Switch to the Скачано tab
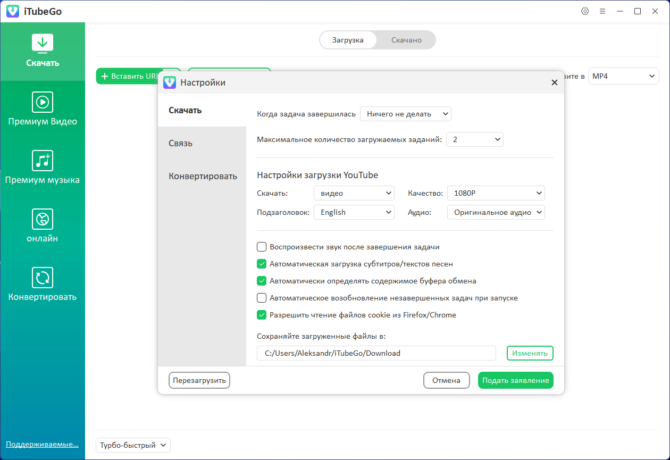 coord(406,40)
